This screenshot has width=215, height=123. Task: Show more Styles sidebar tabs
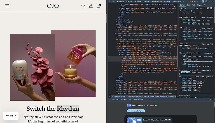click(205, 5)
